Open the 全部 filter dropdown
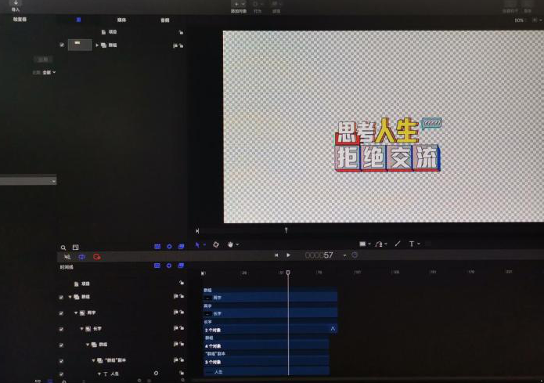 point(49,72)
